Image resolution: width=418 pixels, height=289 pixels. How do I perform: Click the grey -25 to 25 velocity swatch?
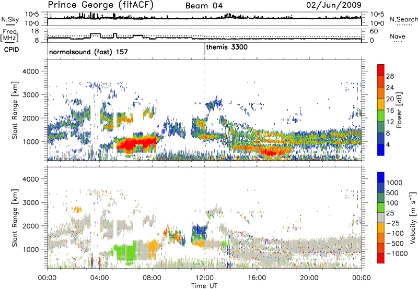click(x=381, y=218)
